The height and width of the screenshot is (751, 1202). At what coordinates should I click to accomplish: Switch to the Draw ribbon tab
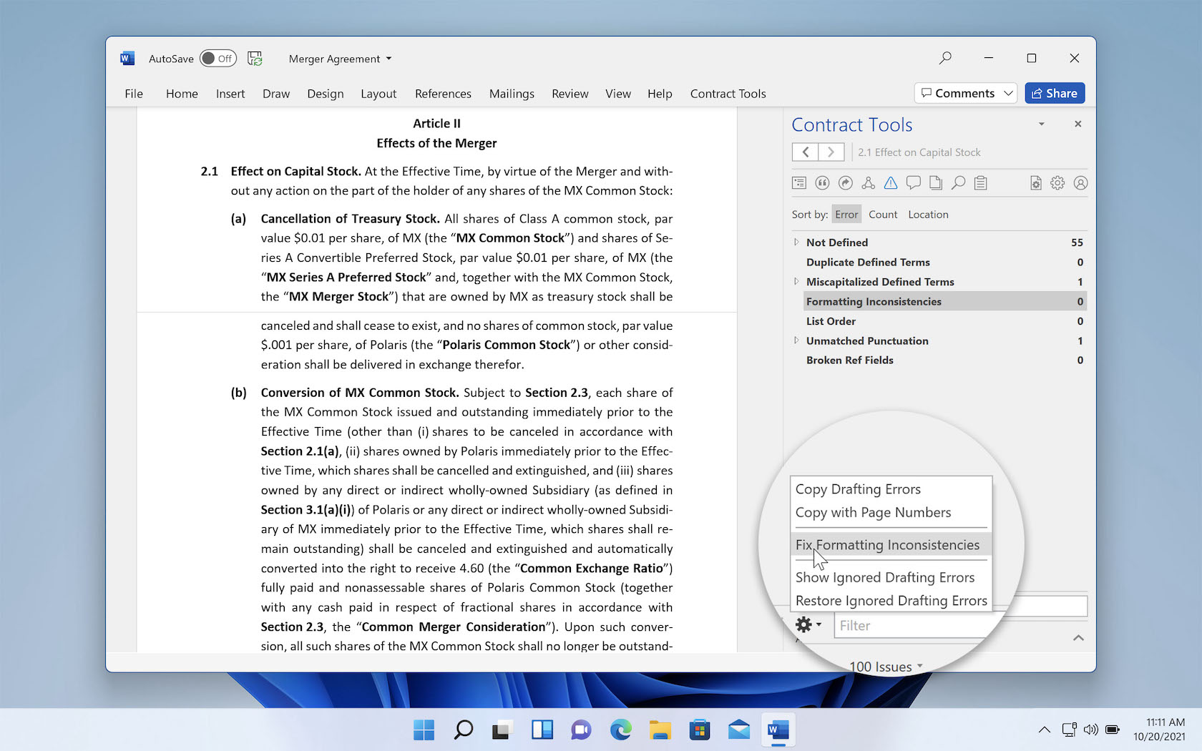[276, 94]
